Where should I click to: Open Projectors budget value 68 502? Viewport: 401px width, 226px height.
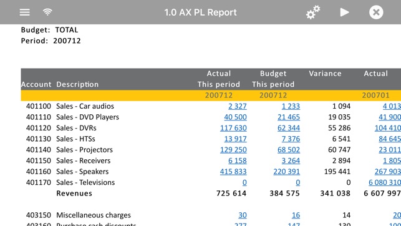click(x=289, y=149)
